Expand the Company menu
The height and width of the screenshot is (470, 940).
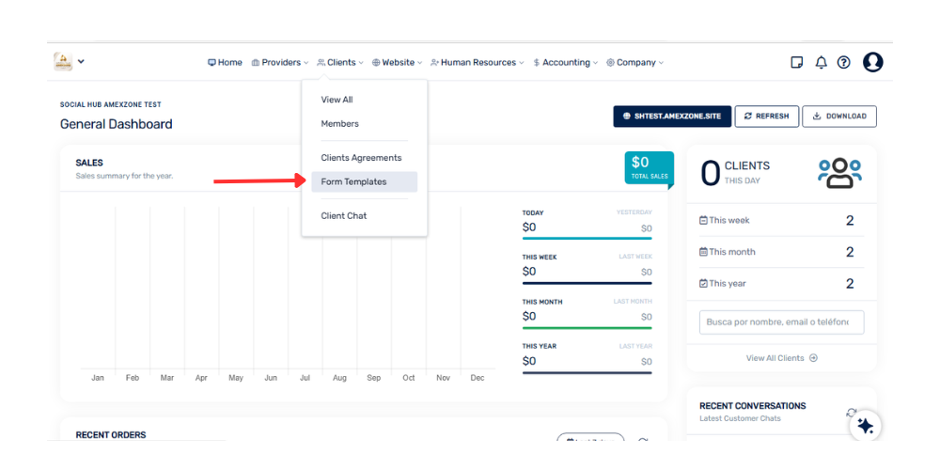(x=634, y=62)
